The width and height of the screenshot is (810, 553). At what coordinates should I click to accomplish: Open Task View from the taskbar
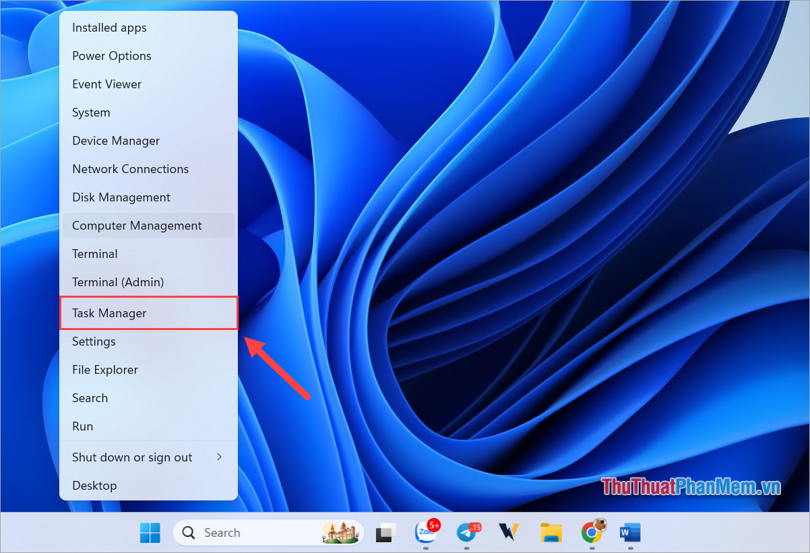385,532
